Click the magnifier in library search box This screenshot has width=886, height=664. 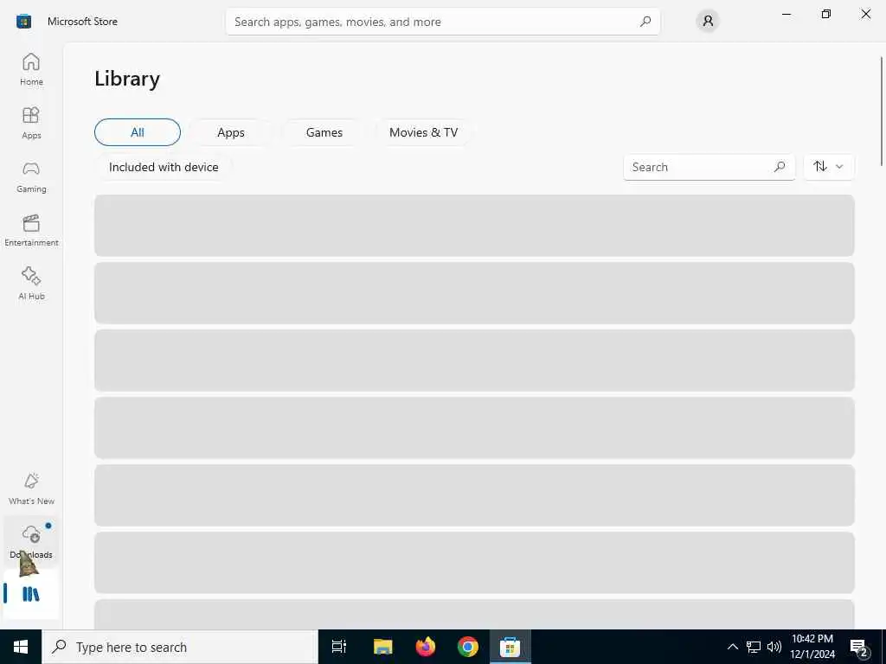[x=780, y=167]
